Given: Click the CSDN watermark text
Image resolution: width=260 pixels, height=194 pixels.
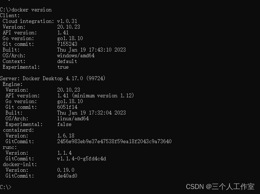Looking at the screenshot, I should (x=220, y=187).
